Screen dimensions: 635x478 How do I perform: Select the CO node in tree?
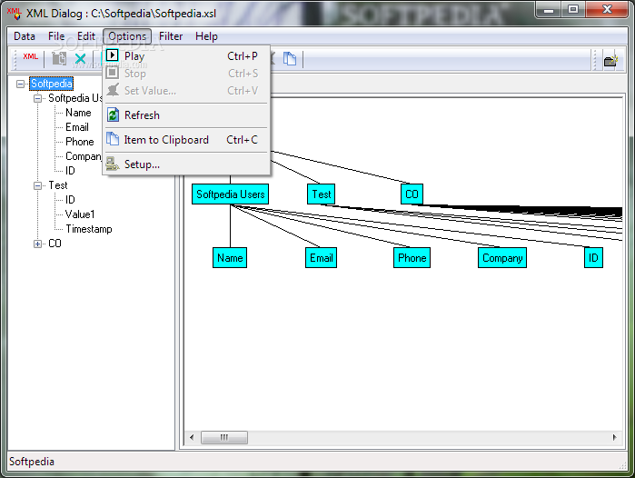pos(55,244)
